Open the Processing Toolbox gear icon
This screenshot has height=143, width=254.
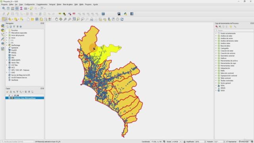pos(17,8)
